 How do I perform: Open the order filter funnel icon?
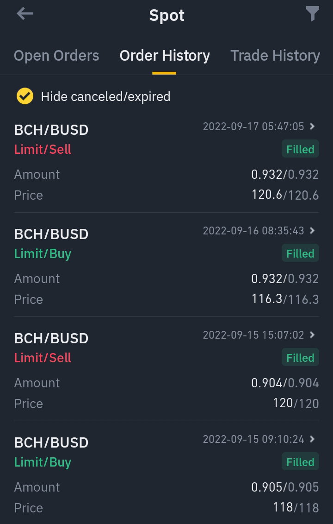pyautogui.click(x=312, y=14)
